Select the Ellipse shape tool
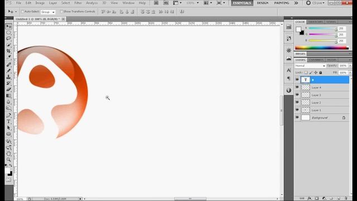357x201 pixels. (9, 134)
